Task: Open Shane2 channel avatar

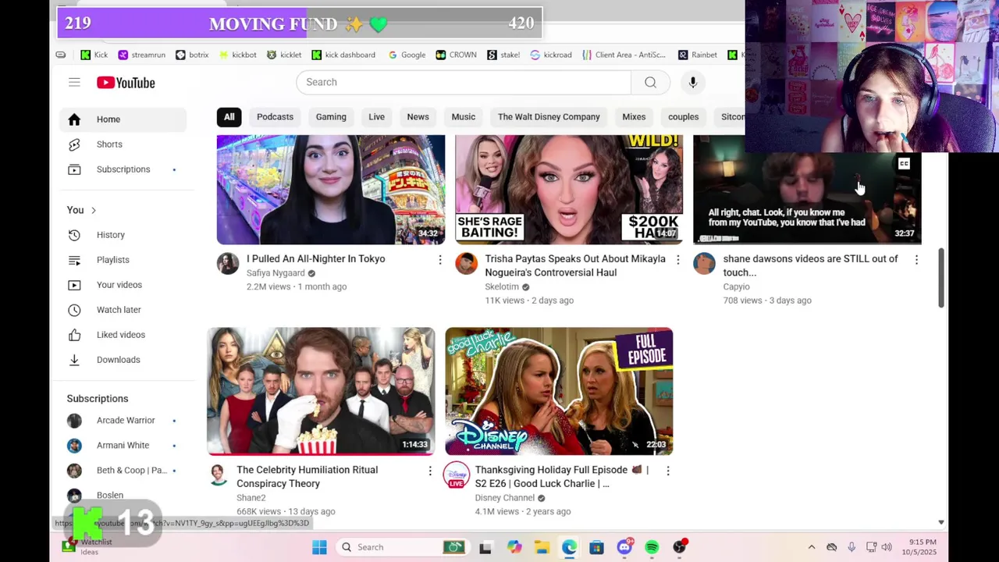Action: click(x=218, y=475)
